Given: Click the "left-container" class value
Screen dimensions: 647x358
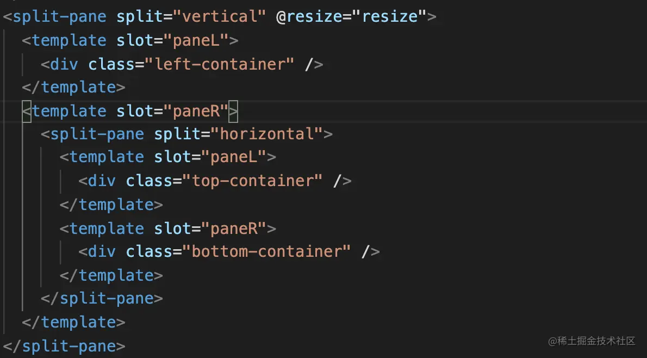Looking at the screenshot, I should (x=220, y=64).
